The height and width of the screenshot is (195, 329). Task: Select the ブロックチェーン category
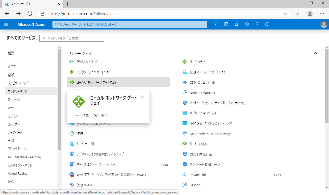pos(17,149)
